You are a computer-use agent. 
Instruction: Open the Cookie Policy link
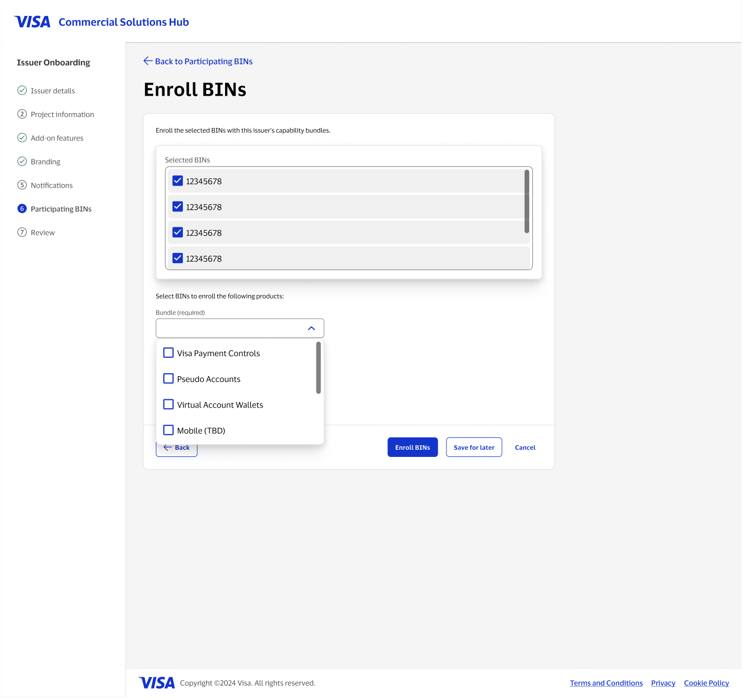pos(707,683)
